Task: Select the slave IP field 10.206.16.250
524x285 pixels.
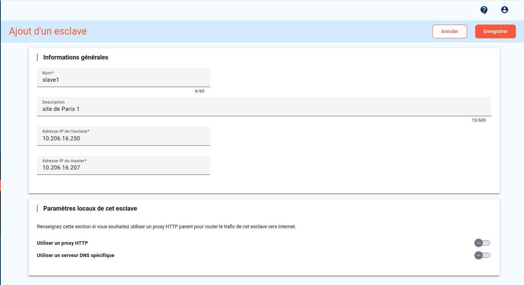Action: 123,138
